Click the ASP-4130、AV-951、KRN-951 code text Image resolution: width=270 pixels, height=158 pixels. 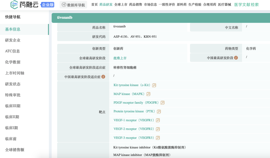pos(135,37)
